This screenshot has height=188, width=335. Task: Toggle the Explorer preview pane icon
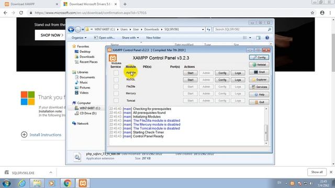[258, 38]
